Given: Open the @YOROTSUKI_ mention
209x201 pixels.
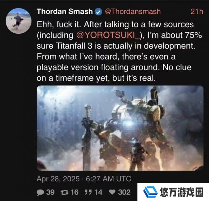Looking at the screenshot, I should tap(108, 35).
